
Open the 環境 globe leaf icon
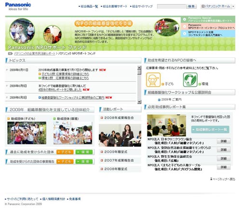click(x=190, y=80)
